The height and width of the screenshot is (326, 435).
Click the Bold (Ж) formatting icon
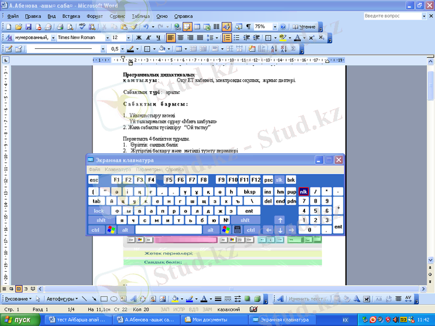click(138, 38)
